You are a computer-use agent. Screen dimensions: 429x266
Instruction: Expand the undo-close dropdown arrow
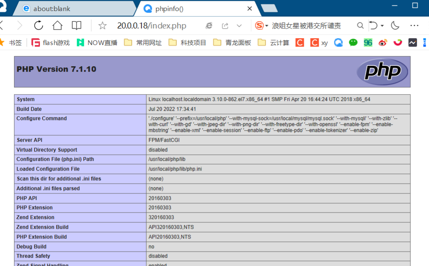point(382,26)
